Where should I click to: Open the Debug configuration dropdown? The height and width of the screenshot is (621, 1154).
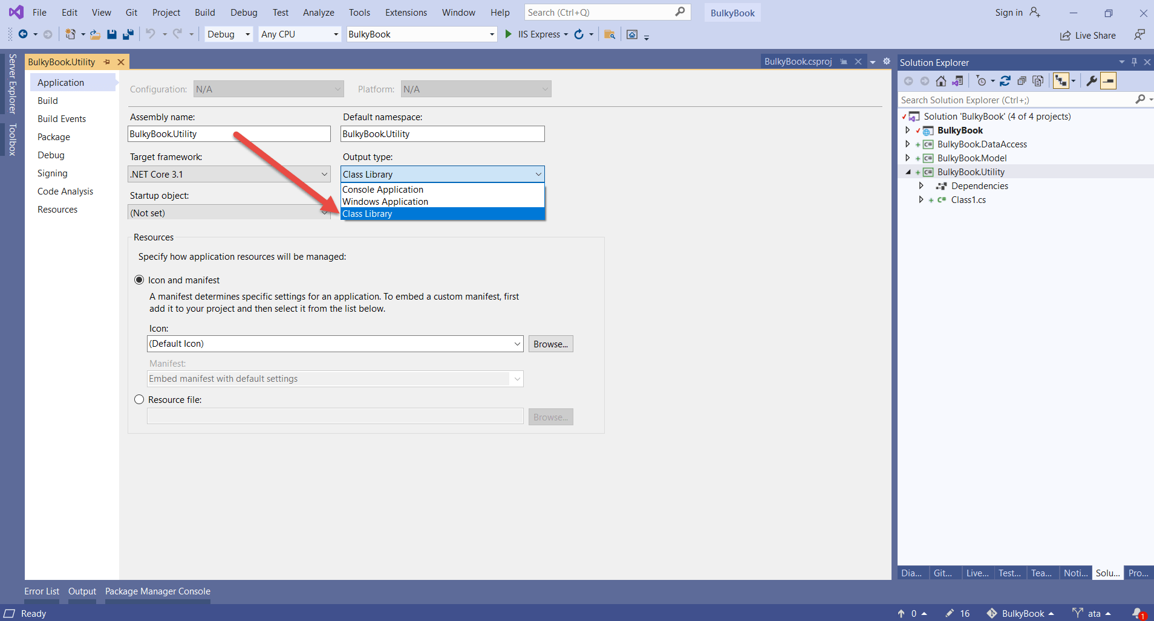pyautogui.click(x=229, y=34)
